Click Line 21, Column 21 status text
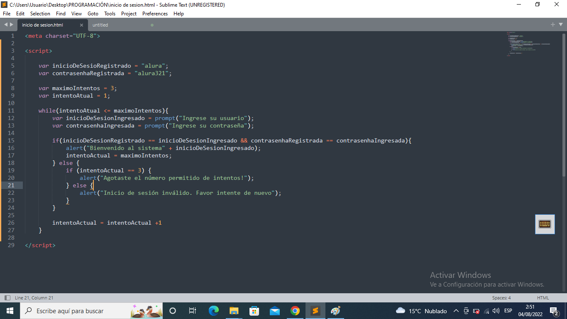The image size is (567, 319). pos(34,298)
